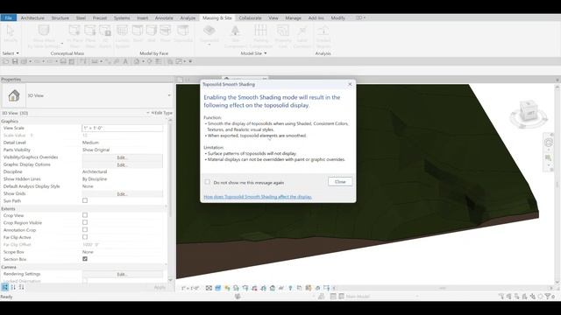561x315 pixels.
Task: Enable the Crop View checkbox
Action: pyautogui.click(x=85, y=215)
